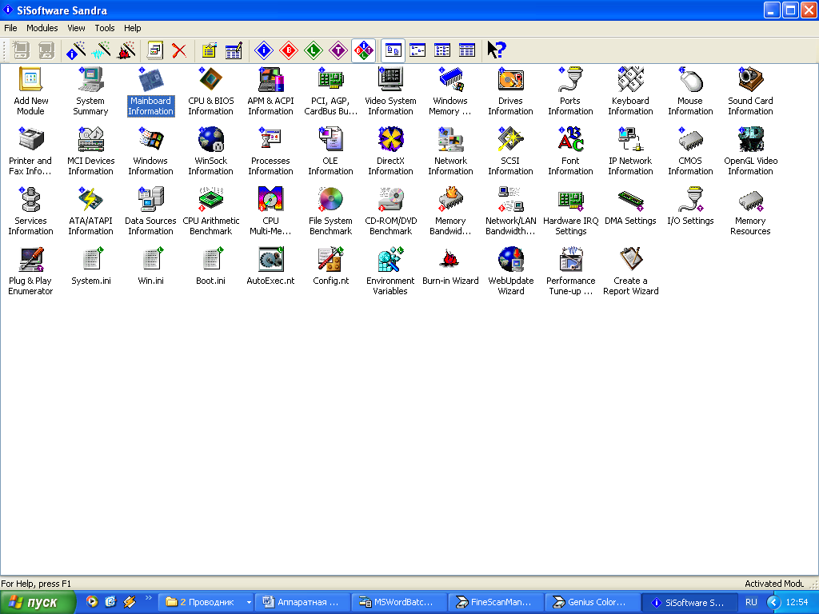Image resolution: width=819 pixels, height=614 pixels.
Task: Toggle the blue information modules filter
Action: (x=264, y=50)
